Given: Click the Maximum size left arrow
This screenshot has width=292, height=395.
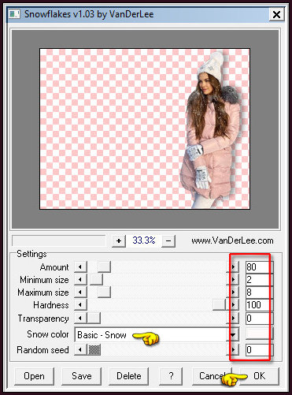Looking at the screenshot, I should [x=80, y=292].
